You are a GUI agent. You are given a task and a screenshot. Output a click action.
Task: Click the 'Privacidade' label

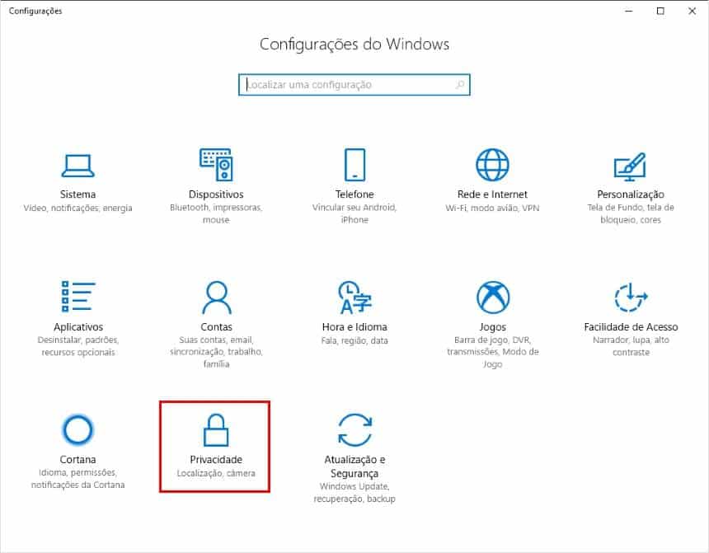[216, 459]
